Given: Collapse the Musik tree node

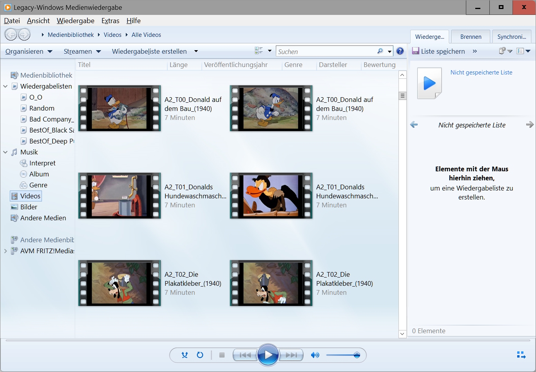Looking at the screenshot, I should click(x=5, y=152).
